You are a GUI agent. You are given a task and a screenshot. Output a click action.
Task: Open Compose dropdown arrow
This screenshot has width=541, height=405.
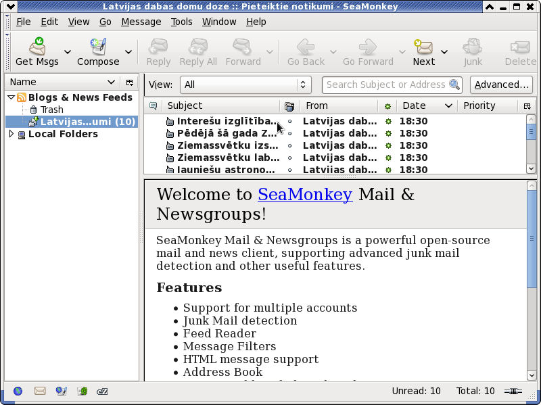(128, 52)
